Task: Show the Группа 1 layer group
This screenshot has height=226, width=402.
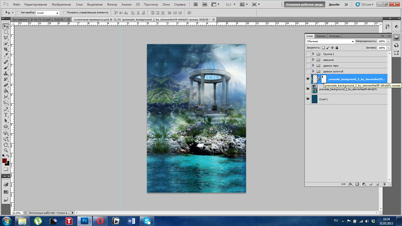Action: pyautogui.click(x=308, y=54)
